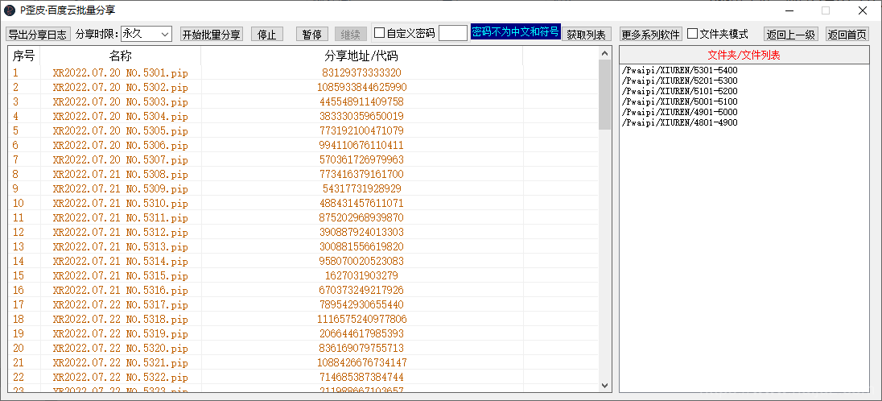Click the app icon in title bar
Image resolution: width=882 pixels, height=401 pixels.
[9, 10]
